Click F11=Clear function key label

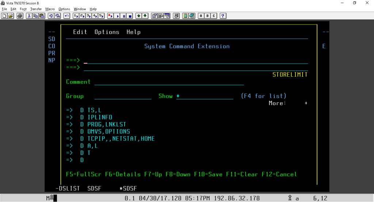click(242, 175)
